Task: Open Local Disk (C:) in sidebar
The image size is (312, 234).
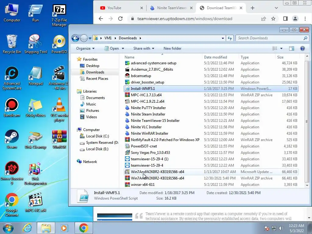Action: [97, 136]
